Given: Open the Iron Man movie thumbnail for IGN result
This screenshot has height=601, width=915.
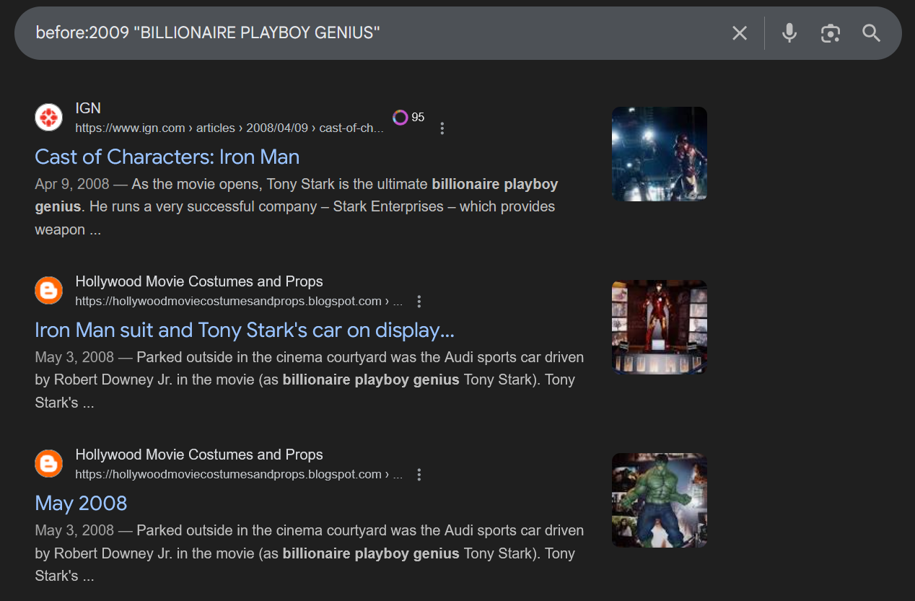Looking at the screenshot, I should tap(660, 154).
